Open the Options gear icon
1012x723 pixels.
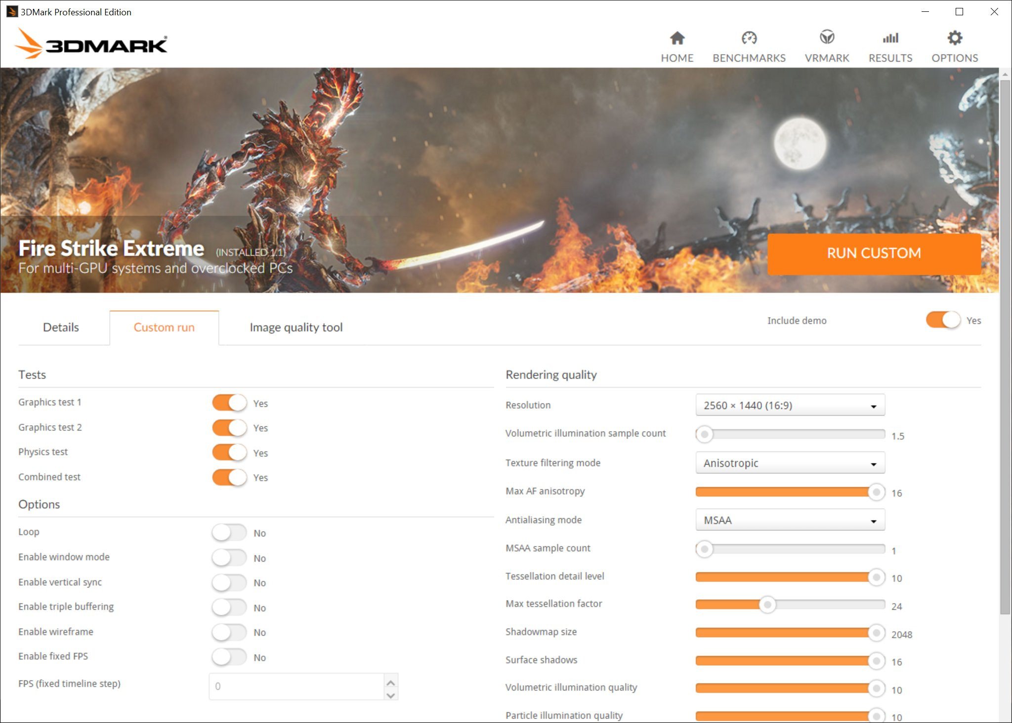coord(955,38)
